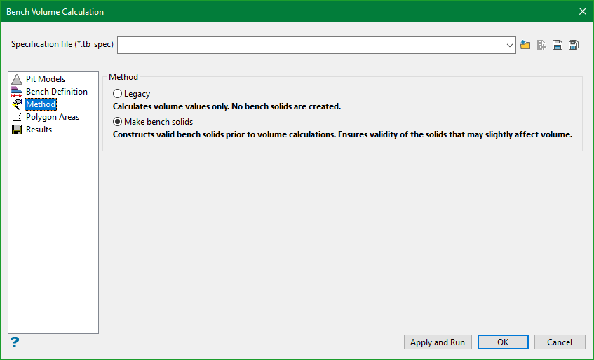The width and height of the screenshot is (594, 360).
Task: Click the Polygon Areas icon
Action: pos(18,117)
